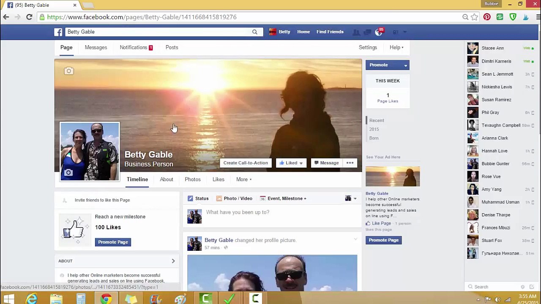Screen dimensions: 541x304
Task: Expand the ABOUT section arrow
Action: [x=173, y=261]
